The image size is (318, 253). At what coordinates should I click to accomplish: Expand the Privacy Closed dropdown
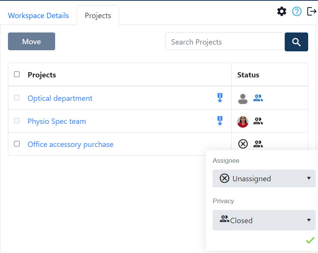pos(264,220)
